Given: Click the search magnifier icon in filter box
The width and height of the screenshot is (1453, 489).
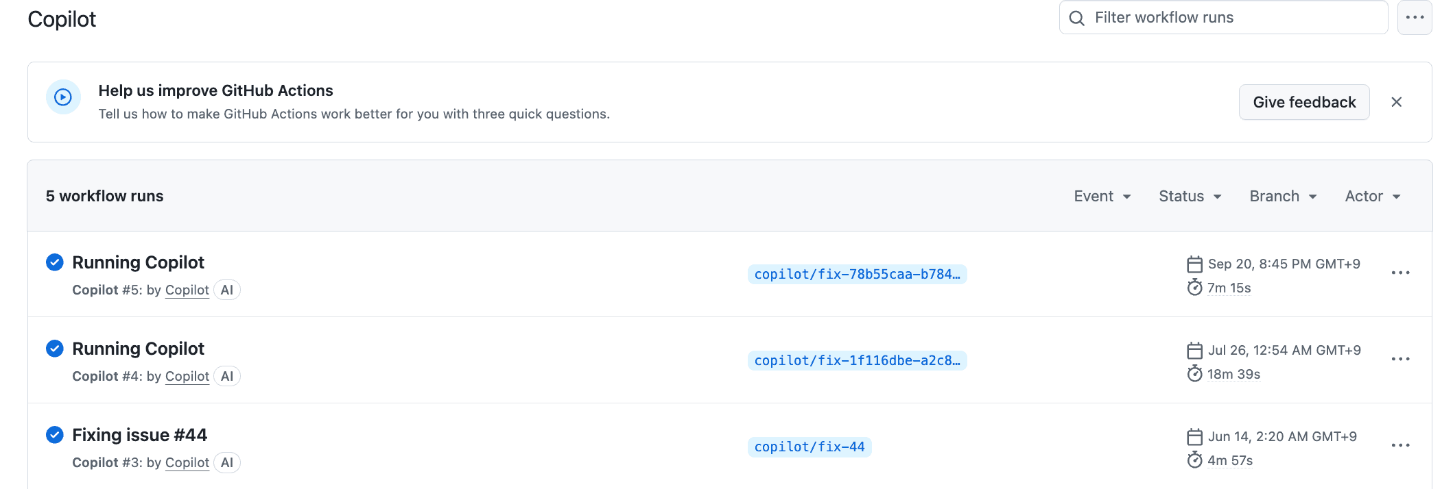Looking at the screenshot, I should point(1077,18).
